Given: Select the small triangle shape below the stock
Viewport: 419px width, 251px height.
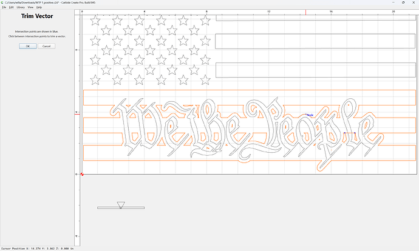Looking at the screenshot, I should (x=121, y=204).
